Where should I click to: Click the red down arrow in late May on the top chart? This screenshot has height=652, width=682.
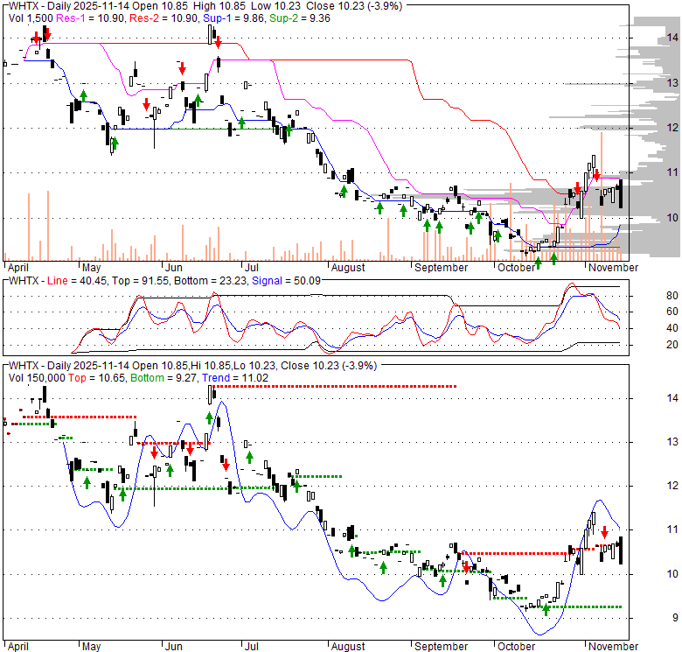[147, 104]
